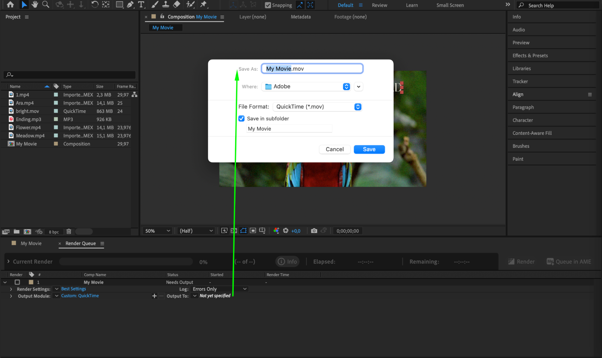Open the Effects & Presets panel

click(530, 56)
